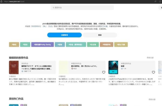Select the purple 赛马娘Pretty Derby tag
The image size is (162, 106).
(42, 45)
